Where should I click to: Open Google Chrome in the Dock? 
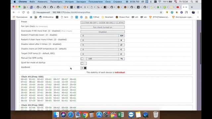85,115
